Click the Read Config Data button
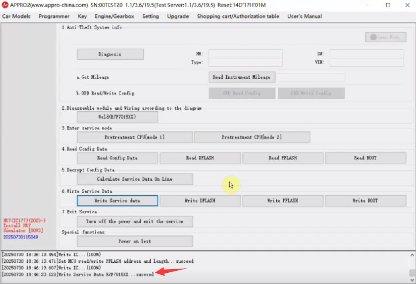The width and height of the screenshot is (416, 284). tap(117, 158)
